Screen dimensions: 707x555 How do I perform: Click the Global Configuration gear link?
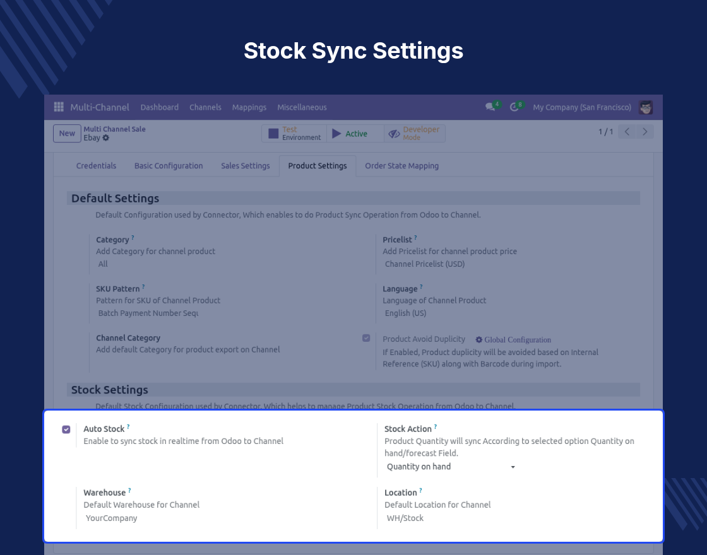click(513, 340)
